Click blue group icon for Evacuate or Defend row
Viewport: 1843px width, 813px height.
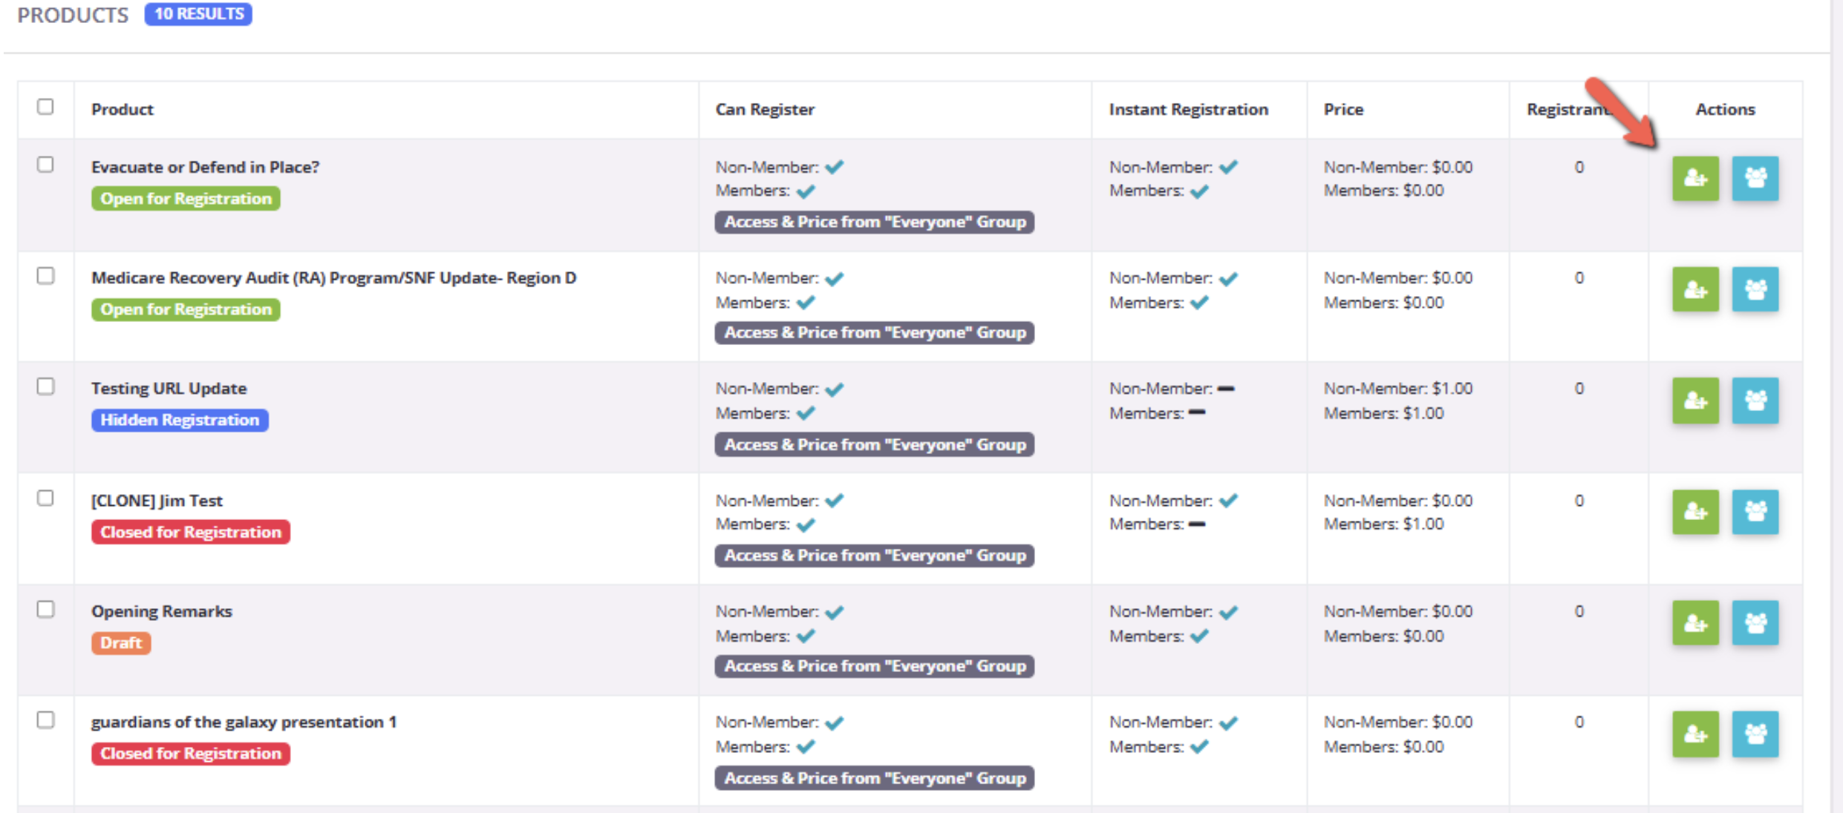(1755, 178)
